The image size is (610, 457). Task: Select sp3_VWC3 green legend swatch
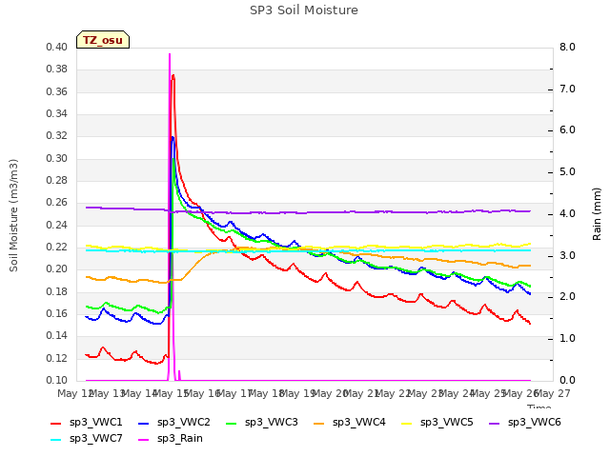click(x=232, y=424)
